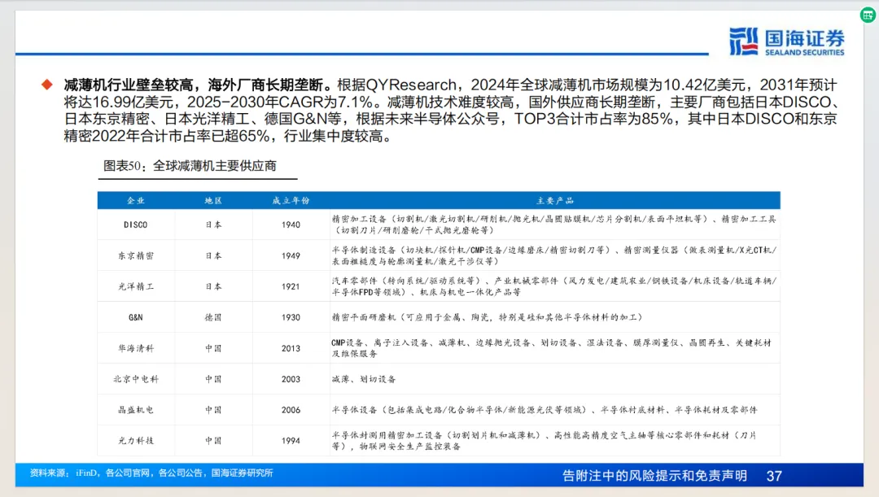Click the founding year 2013 cell

point(291,348)
